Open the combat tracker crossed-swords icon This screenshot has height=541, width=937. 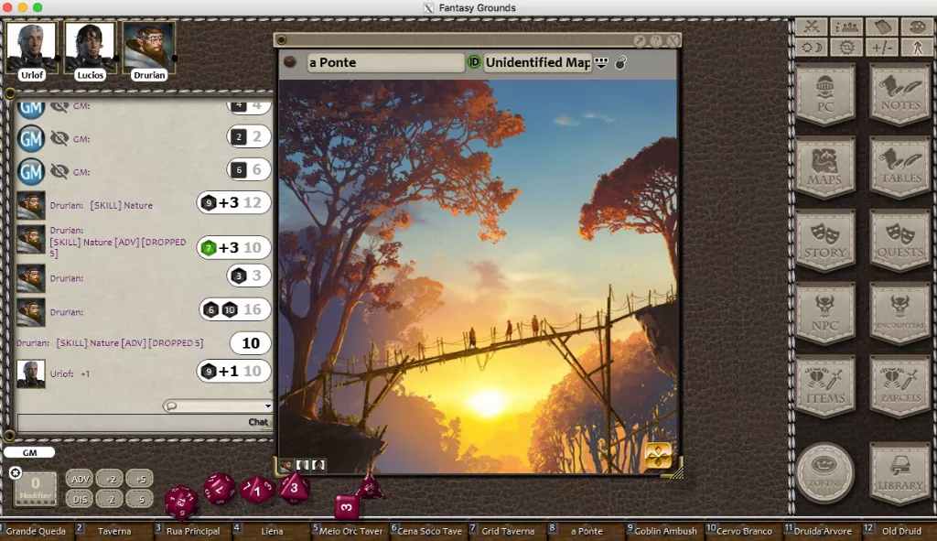[811, 27]
